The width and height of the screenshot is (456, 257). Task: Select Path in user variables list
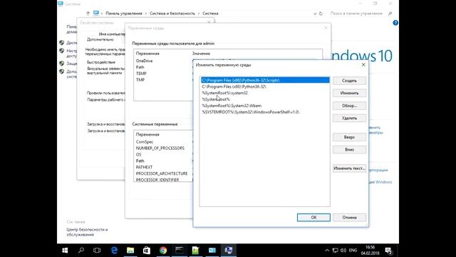(x=140, y=67)
